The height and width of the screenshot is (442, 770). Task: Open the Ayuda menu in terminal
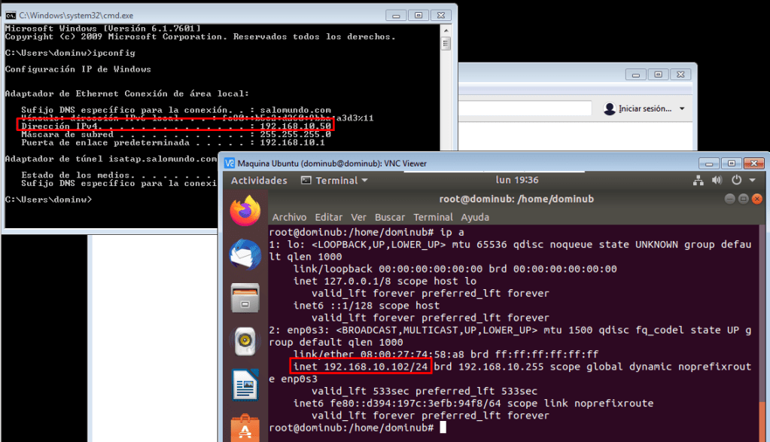(474, 217)
